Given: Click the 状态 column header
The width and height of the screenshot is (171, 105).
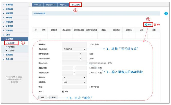Looking at the screenshot, I should click(x=141, y=30).
